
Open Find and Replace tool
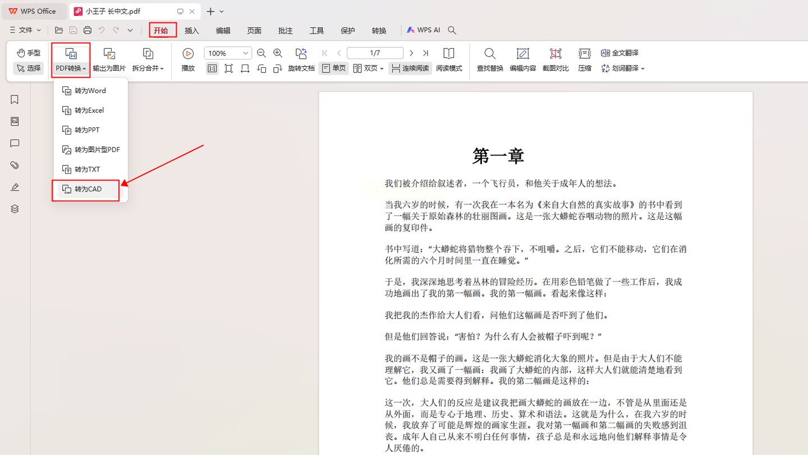pyautogui.click(x=490, y=54)
